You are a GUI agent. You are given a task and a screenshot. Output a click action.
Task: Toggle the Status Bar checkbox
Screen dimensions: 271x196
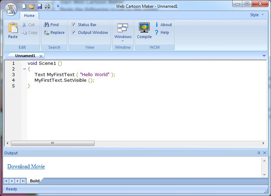[x=73, y=25]
